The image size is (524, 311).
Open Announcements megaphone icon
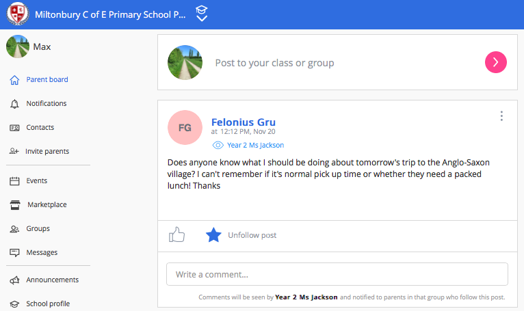point(14,280)
